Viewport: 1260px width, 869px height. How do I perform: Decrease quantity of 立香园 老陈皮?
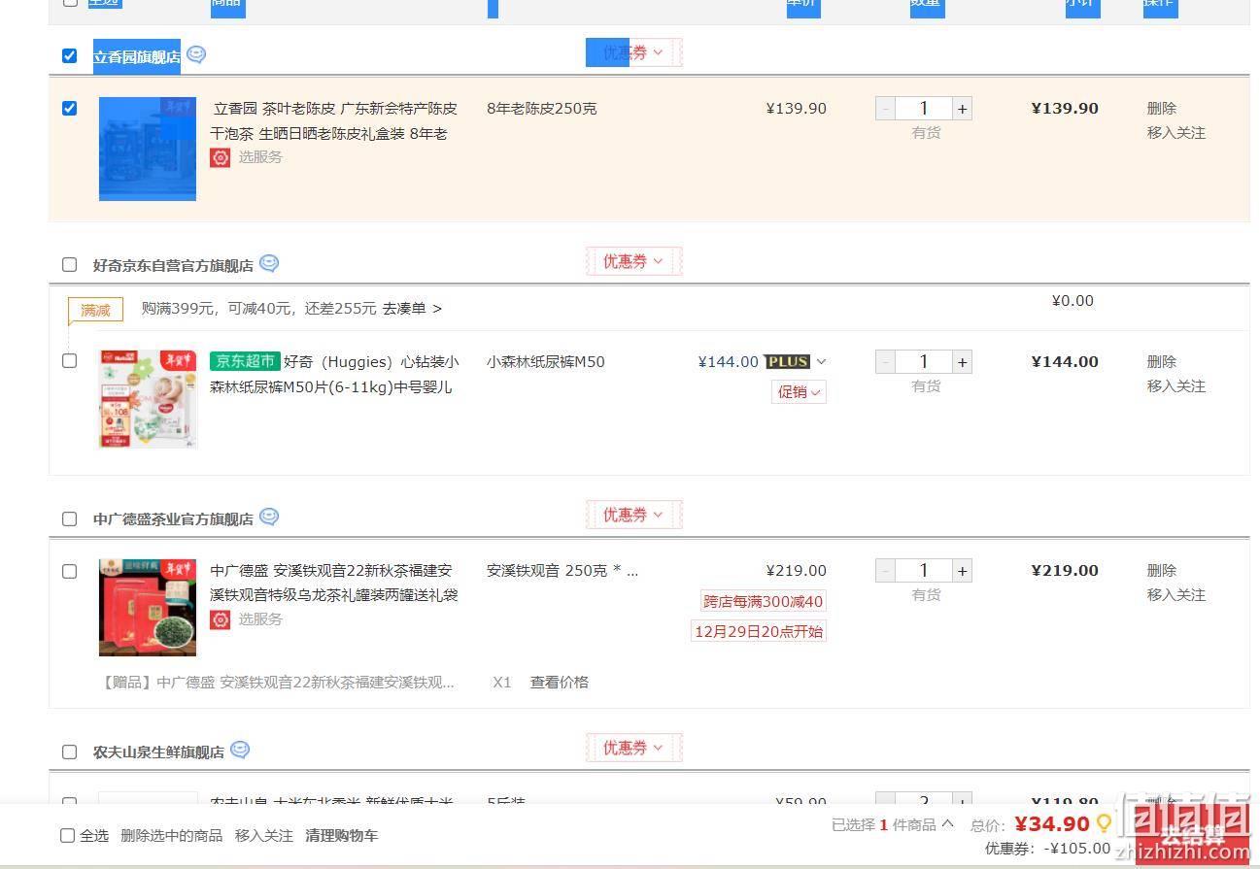885,109
